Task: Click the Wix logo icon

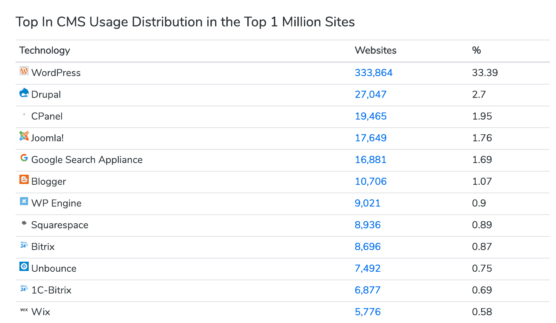Action: click(x=24, y=310)
